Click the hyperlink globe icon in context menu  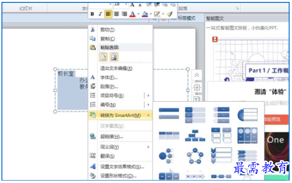[x=93, y=136]
